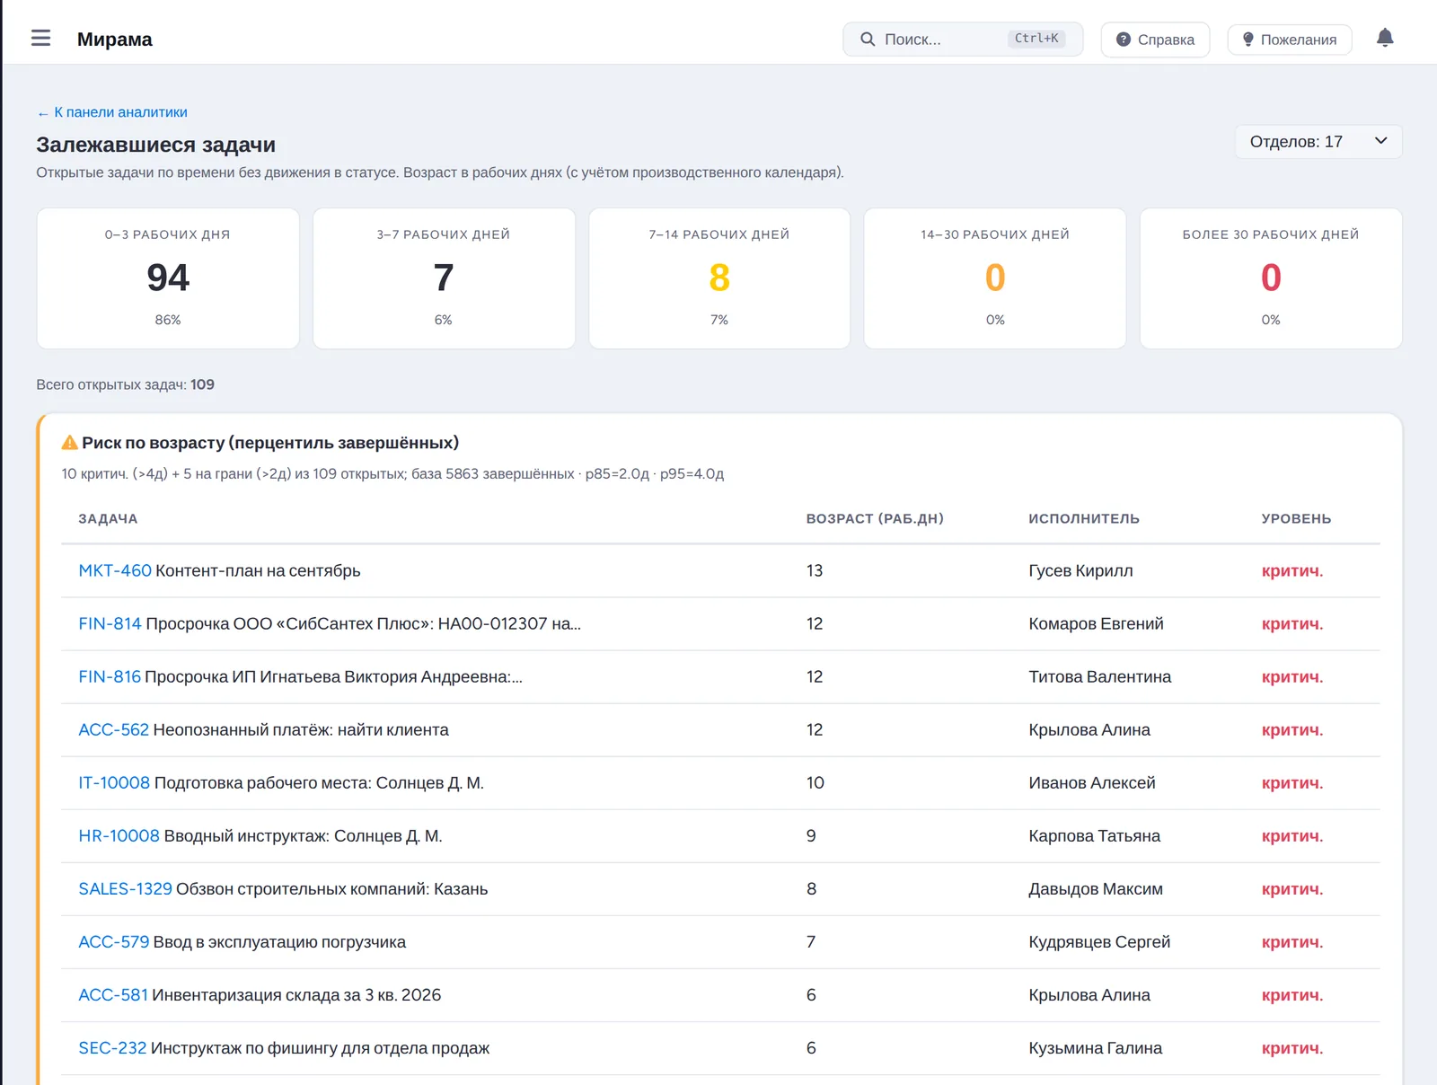The width and height of the screenshot is (1437, 1085).
Task: Open task FIN-814 link
Action: (110, 623)
